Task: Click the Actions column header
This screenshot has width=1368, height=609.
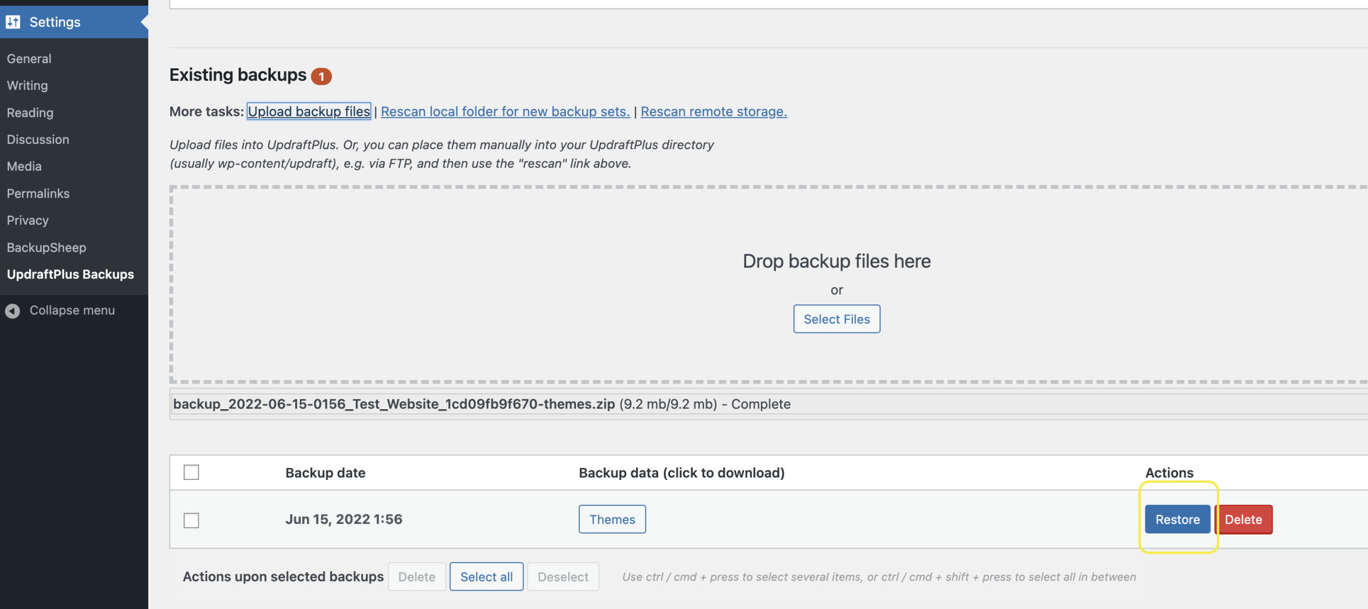Action: tap(1169, 473)
